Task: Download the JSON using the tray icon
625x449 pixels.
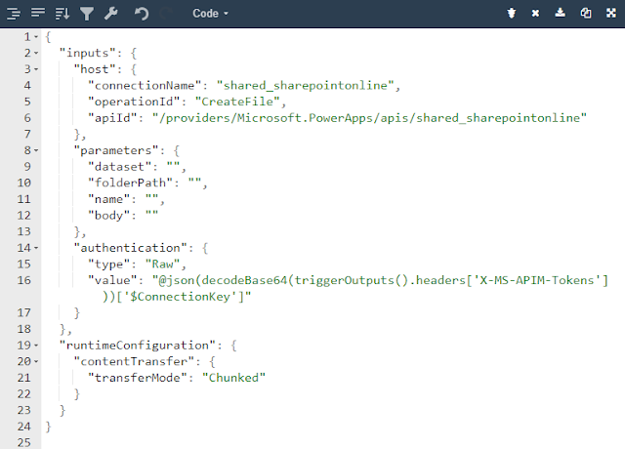Action: coord(560,13)
